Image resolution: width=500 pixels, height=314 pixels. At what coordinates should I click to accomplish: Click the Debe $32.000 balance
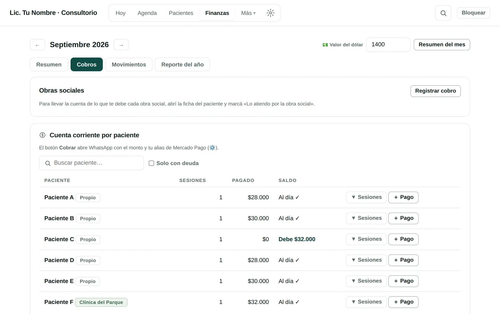click(x=297, y=239)
